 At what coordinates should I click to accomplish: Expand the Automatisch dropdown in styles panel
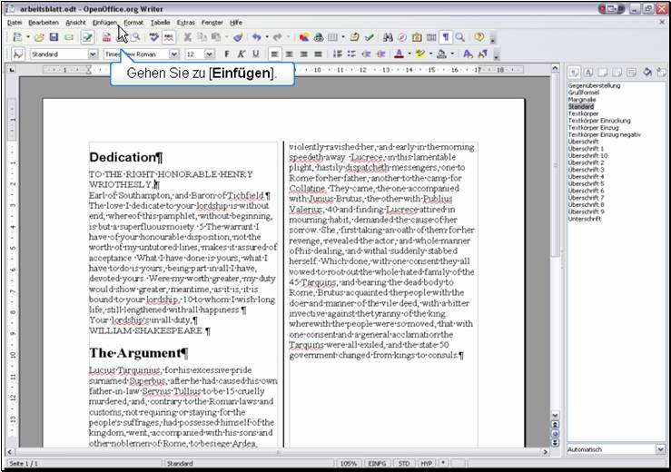(660, 449)
